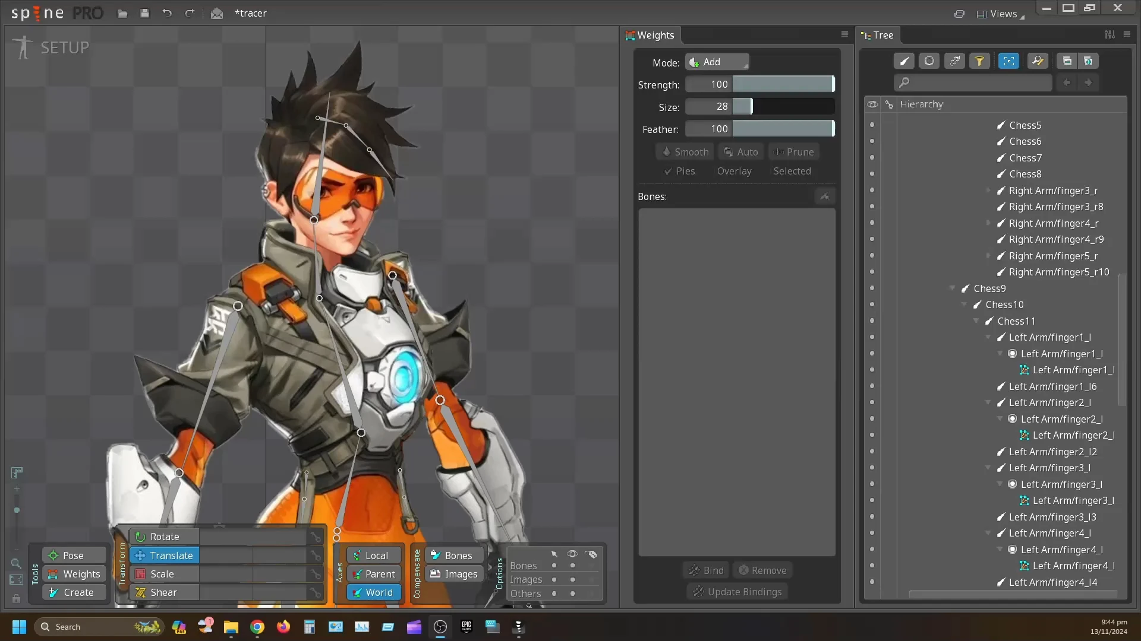Viewport: 1141px width, 641px height.
Task: Select the Scale transform tool
Action: [165, 573]
